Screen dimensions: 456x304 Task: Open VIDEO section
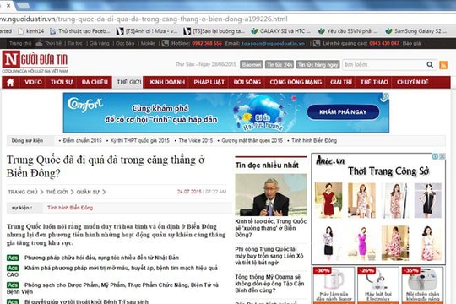[x=33, y=82]
